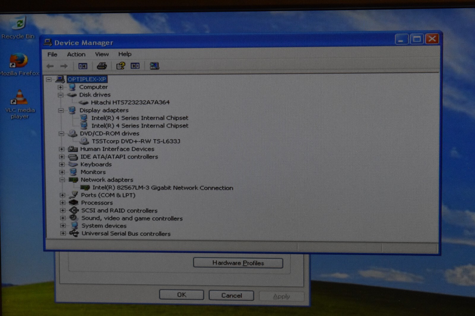The height and width of the screenshot is (316, 475).
Task: Open the File menu
Action: 52,54
